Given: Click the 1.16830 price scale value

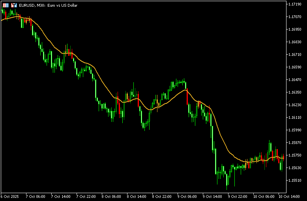Looking at the screenshot, I should point(295,42).
